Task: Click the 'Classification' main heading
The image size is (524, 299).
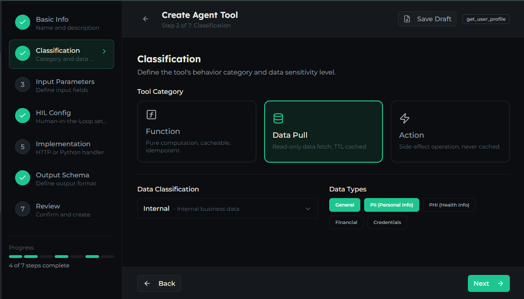Action: (169, 59)
